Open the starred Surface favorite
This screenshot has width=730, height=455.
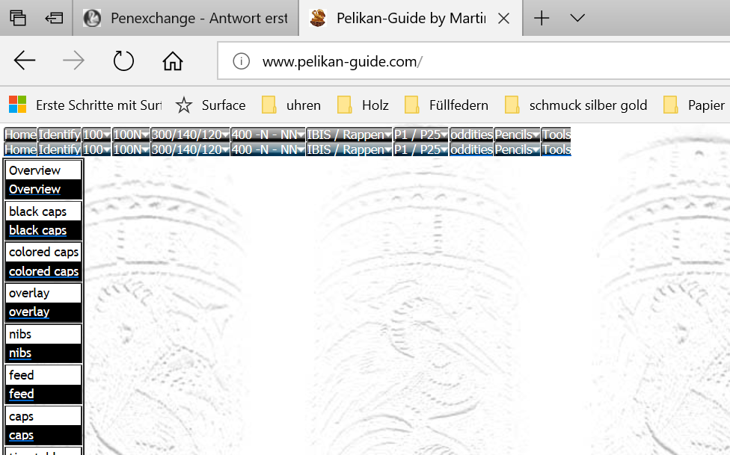(210, 105)
